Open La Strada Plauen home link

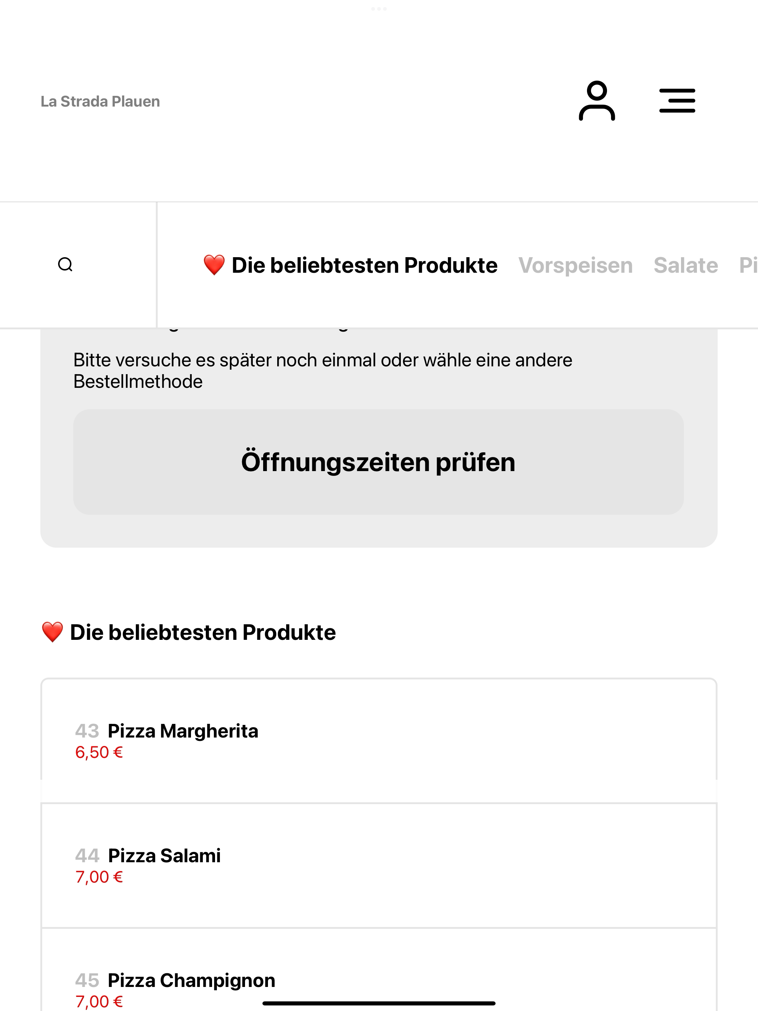100,101
